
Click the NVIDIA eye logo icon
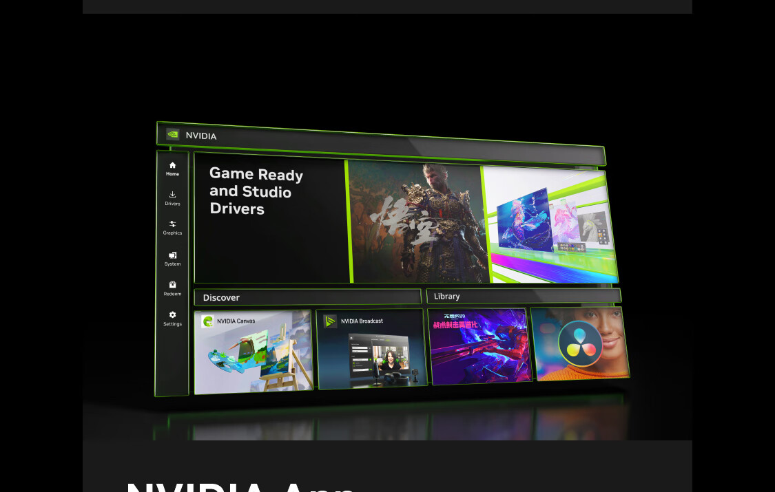pyautogui.click(x=172, y=134)
